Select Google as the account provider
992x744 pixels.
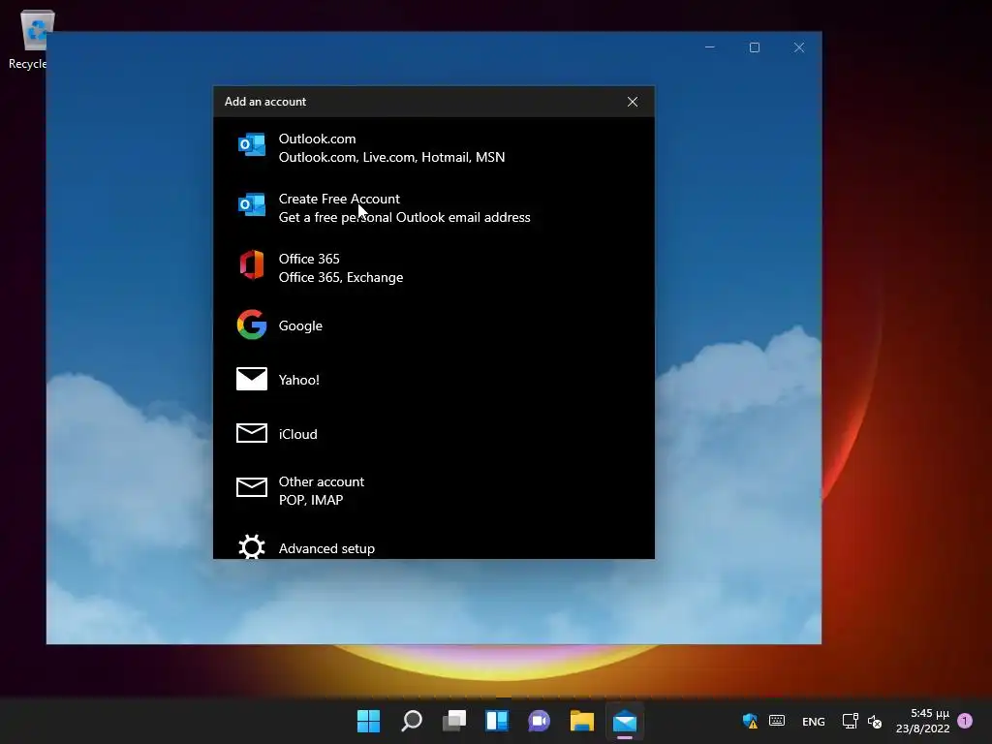tap(434, 325)
